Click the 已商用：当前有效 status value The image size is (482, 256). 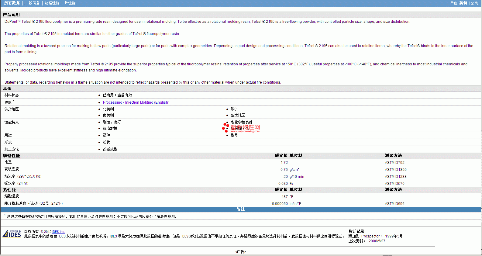(x=117, y=95)
